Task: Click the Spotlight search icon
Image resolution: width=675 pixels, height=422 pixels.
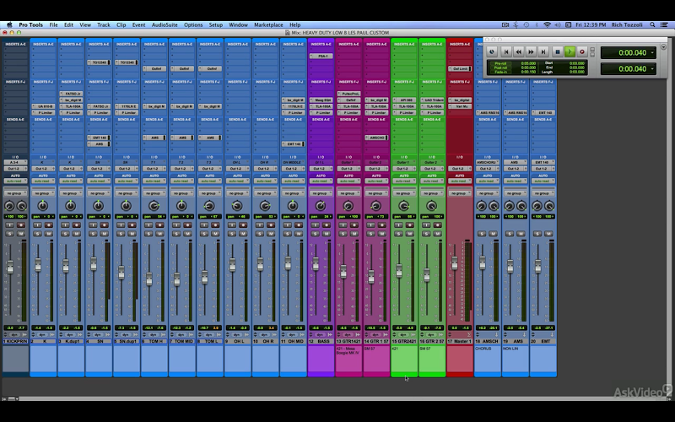Action: point(652,25)
